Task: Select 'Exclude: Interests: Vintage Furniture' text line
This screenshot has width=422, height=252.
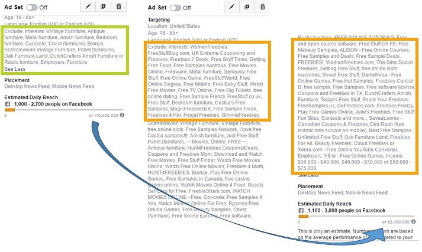Action: pyautogui.click(x=54, y=31)
